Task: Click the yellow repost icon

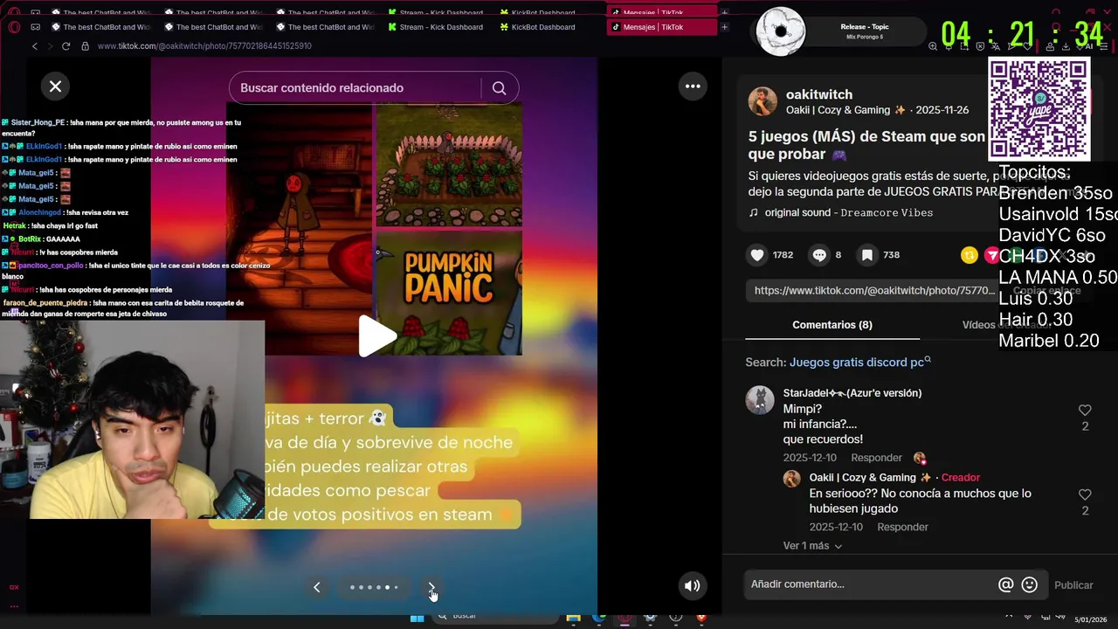Action: point(969,255)
